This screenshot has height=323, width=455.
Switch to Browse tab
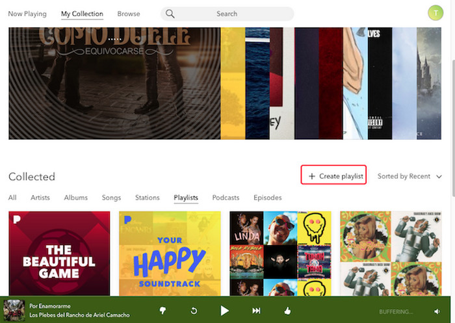pyautogui.click(x=129, y=14)
